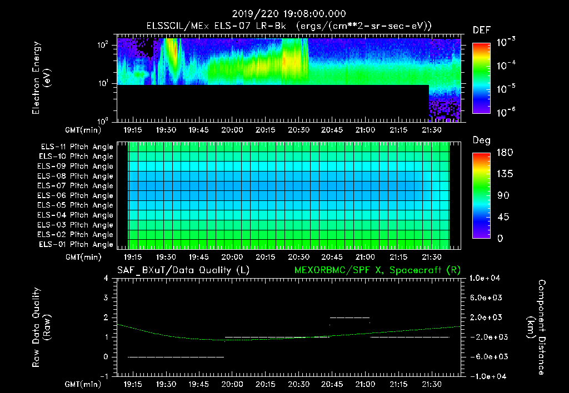This screenshot has height=393, width=569.
Task: Click the 90 degree scale value
Action: 503,195
